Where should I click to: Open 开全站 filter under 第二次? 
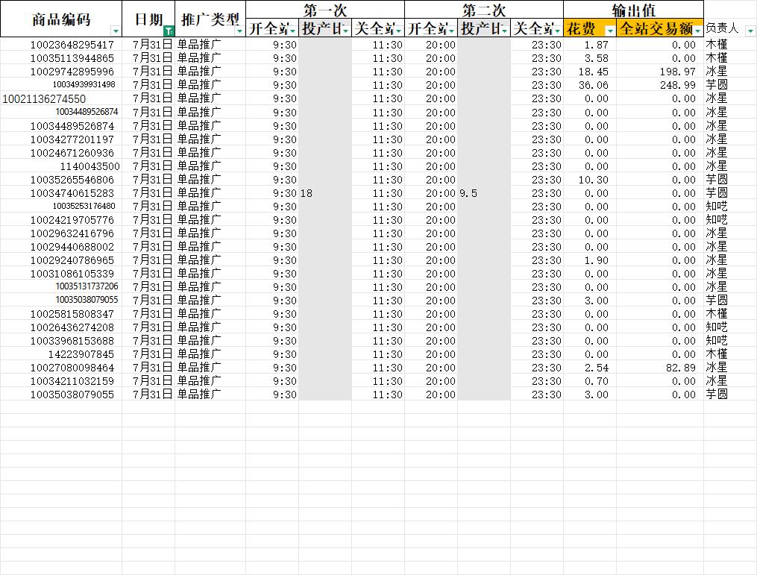point(451,31)
